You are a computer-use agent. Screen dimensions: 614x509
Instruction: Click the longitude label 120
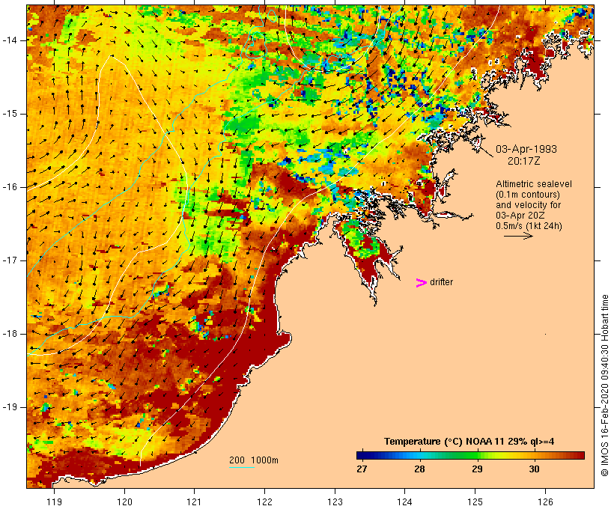coord(124,502)
